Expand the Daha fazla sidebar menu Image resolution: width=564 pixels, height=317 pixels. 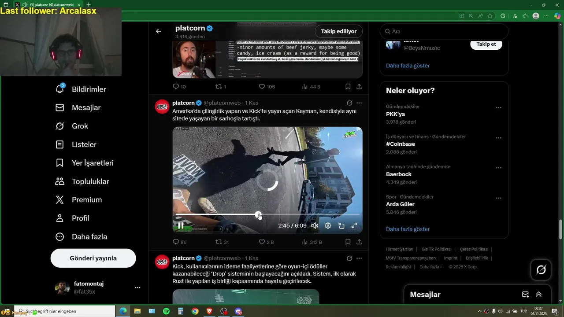[81, 237]
